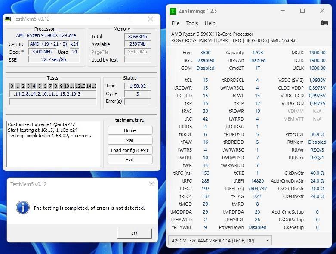Click the VSOC (SVI2) value 1,0938V
Image resolution: width=336 pixels, height=254 pixels.
tap(317, 80)
